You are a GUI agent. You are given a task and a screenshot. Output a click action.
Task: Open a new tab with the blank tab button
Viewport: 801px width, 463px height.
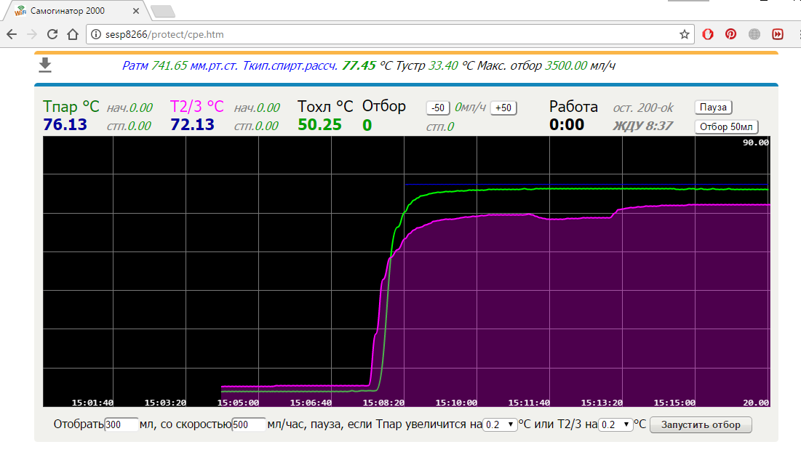[x=164, y=11]
